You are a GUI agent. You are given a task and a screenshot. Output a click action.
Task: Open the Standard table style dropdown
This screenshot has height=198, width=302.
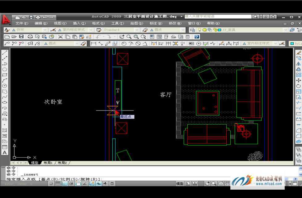pos(137,30)
